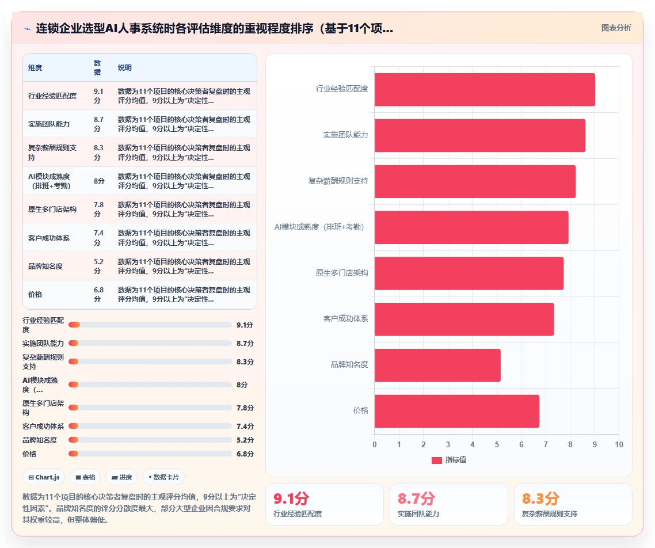The image size is (655, 548).
Task: Click the 行业经验匹配度 table row name
Action: tap(52, 96)
